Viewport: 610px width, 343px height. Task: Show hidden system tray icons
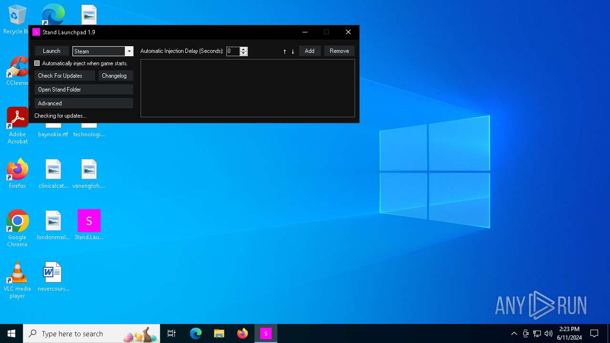pyautogui.click(x=514, y=333)
